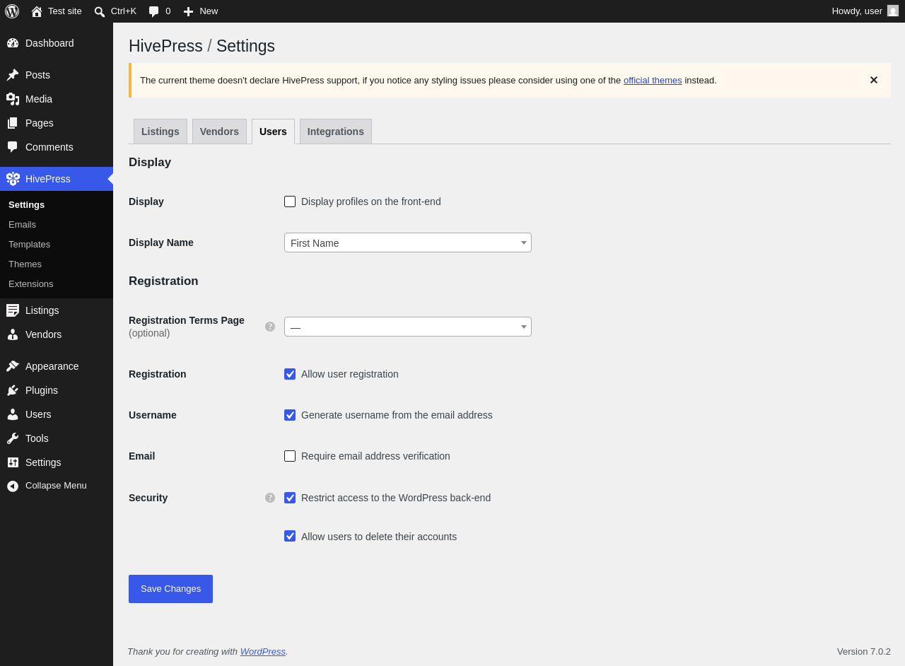The height and width of the screenshot is (666, 905).
Task: Uncheck Generate username from the email address
Action: pos(290,415)
